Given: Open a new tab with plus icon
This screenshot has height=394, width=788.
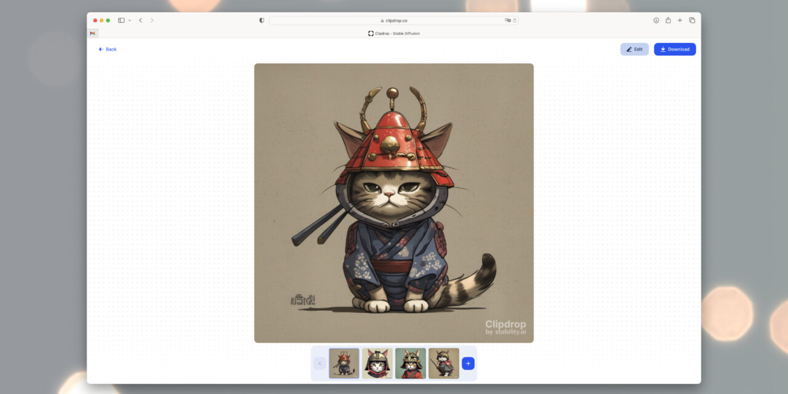Looking at the screenshot, I should click(x=680, y=20).
